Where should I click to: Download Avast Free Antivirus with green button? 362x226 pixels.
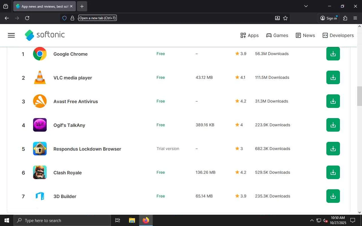(x=333, y=101)
